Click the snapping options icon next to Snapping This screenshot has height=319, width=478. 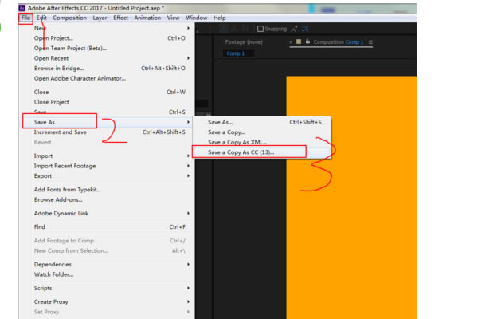coord(294,29)
